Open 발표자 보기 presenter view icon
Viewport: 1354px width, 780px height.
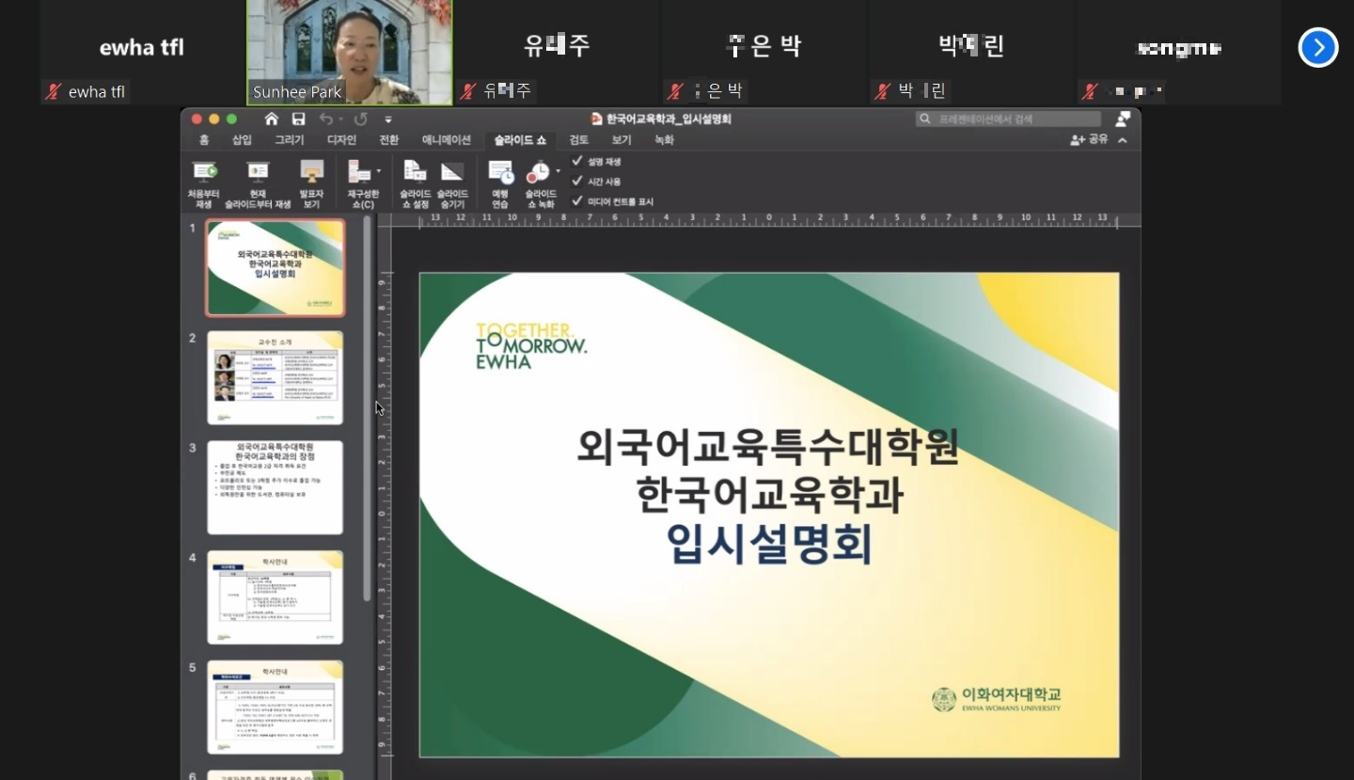pyautogui.click(x=311, y=172)
